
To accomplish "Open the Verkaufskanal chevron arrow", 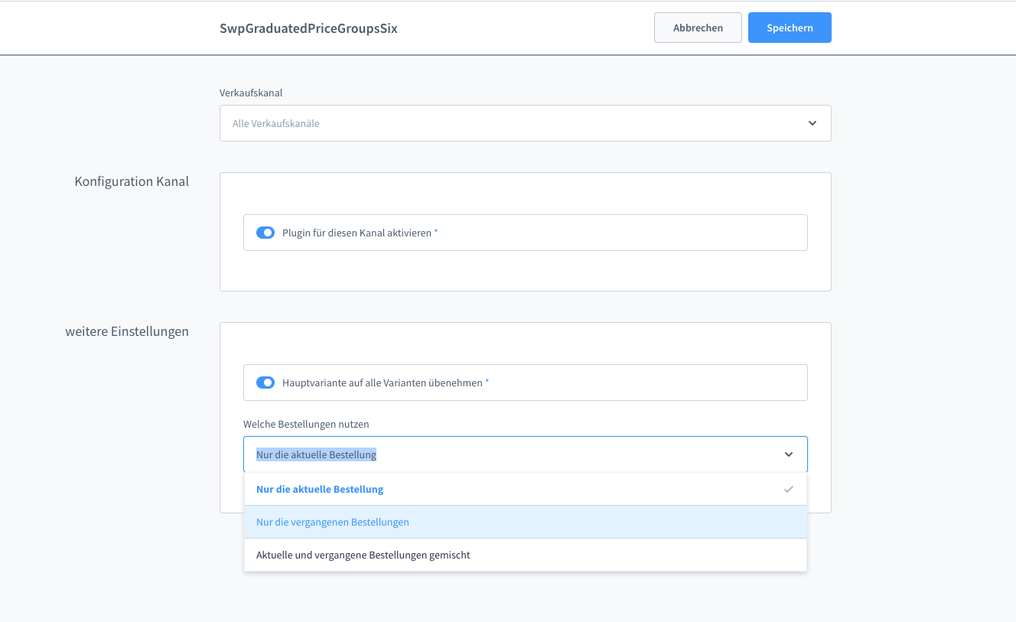I will [812, 123].
